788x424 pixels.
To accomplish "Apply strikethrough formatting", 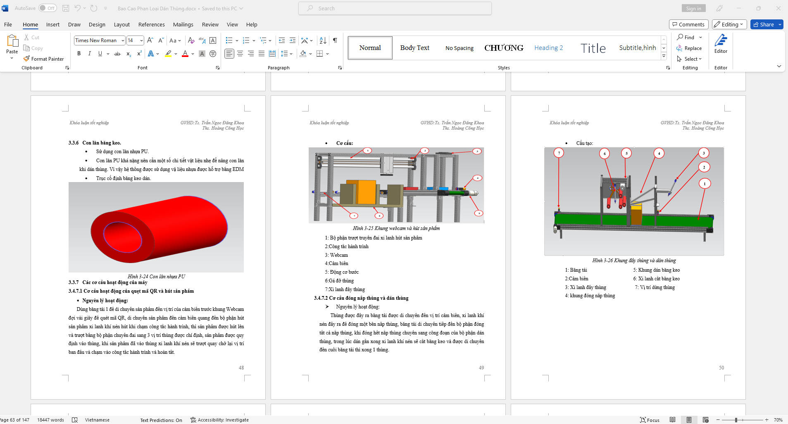I will [x=117, y=54].
